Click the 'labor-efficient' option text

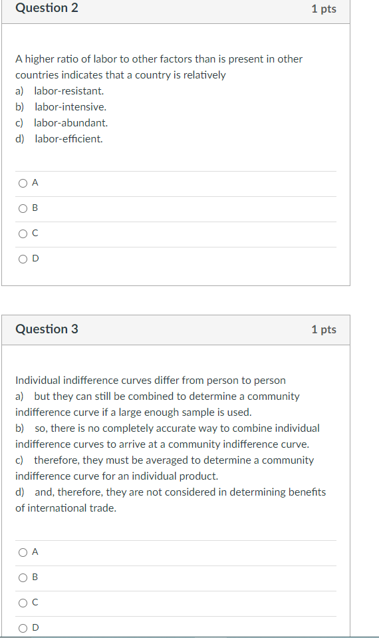tap(68, 139)
